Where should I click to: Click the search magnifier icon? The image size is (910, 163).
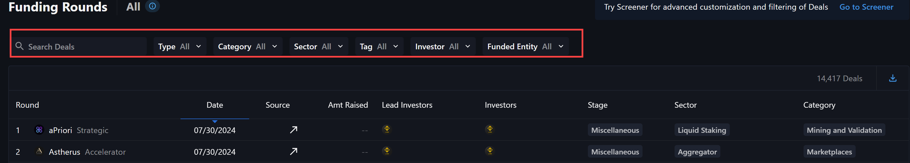[19, 46]
